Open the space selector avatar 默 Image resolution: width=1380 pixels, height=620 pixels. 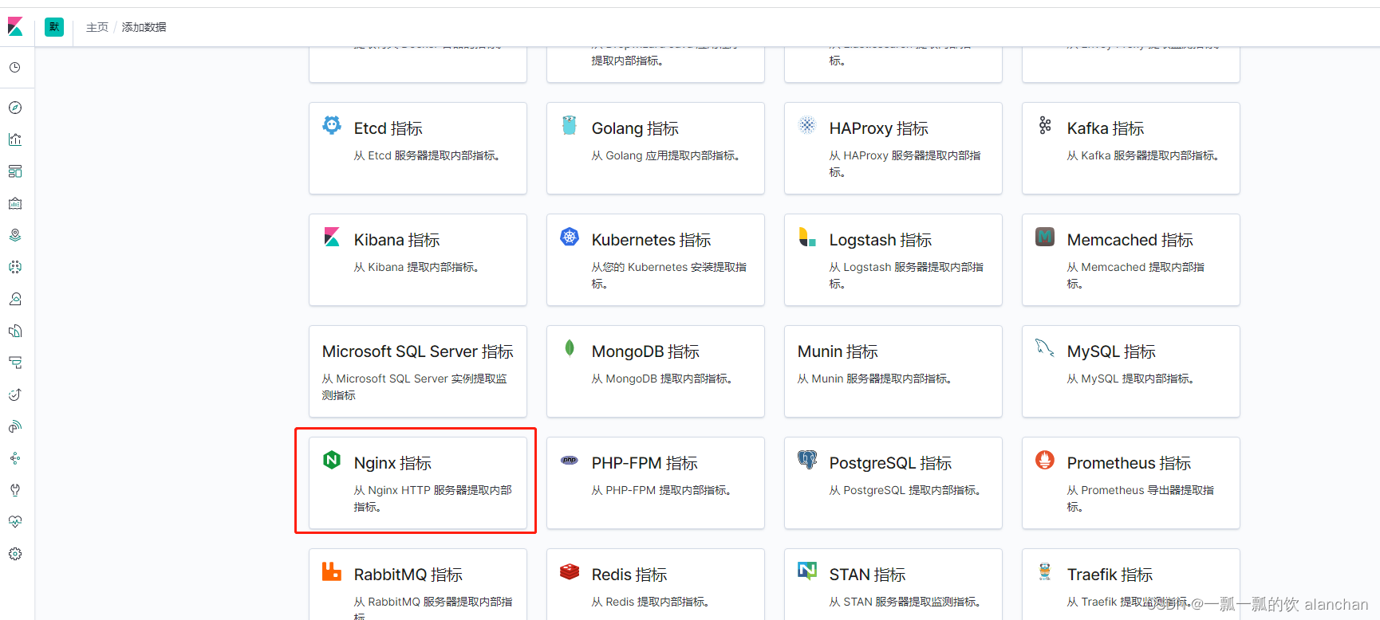pos(54,27)
